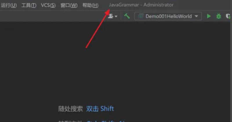Click the JavaGrammar - Administrator window title
This screenshot has width=232, height=122.
click(141, 5)
